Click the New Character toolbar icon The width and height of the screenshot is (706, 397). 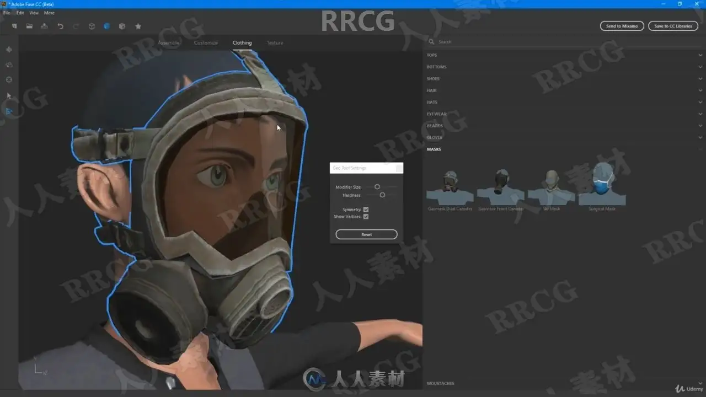(14, 26)
